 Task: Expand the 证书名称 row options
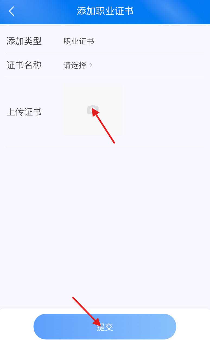pos(105,65)
